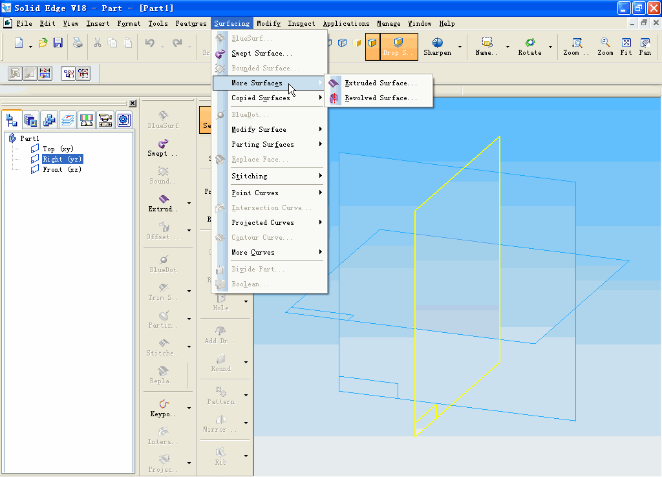
Task: Click the Open folder icon
Action: (x=43, y=43)
